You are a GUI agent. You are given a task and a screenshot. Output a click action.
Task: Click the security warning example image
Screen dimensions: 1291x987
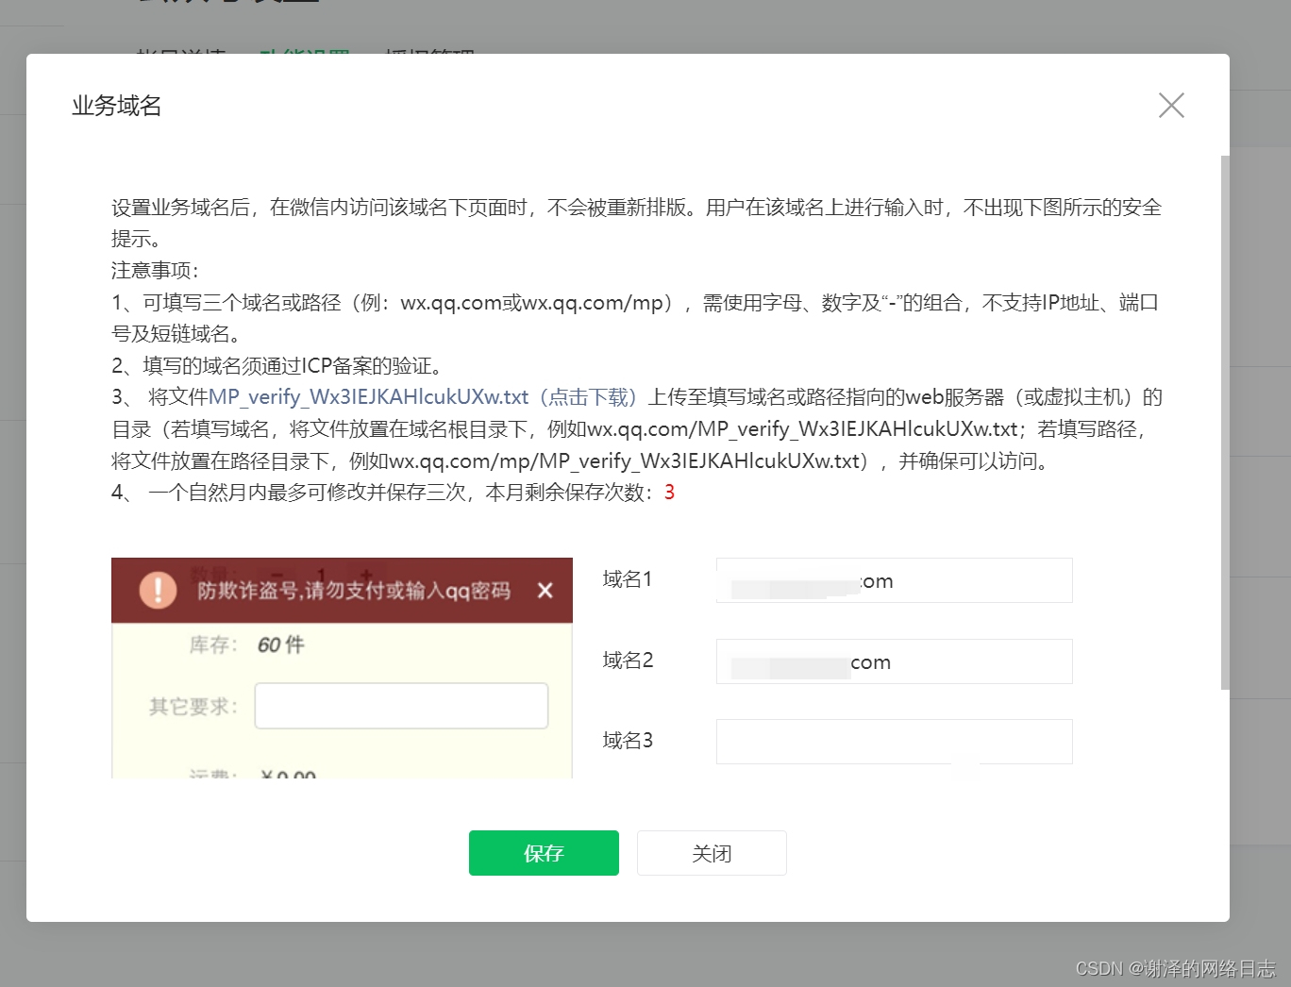342,668
